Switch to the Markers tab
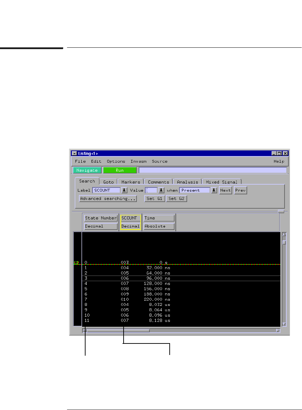The width and height of the screenshot is (302, 410). point(131,182)
